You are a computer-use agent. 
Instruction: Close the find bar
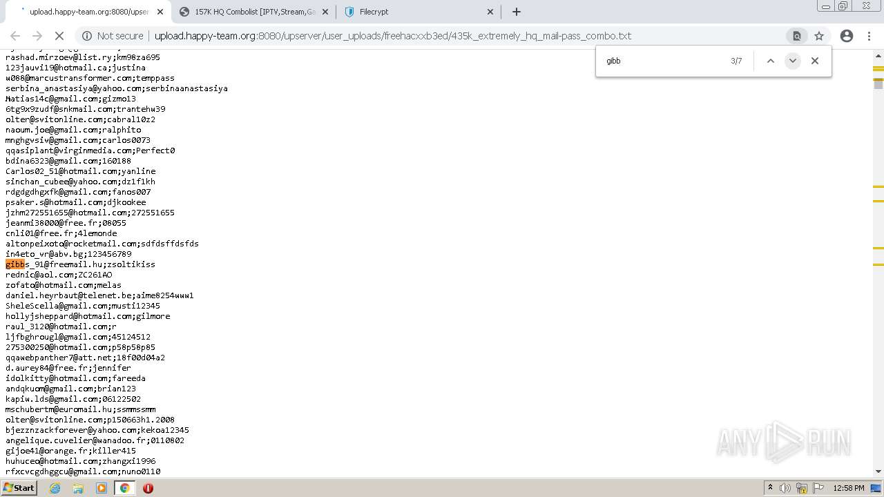(x=815, y=61)
